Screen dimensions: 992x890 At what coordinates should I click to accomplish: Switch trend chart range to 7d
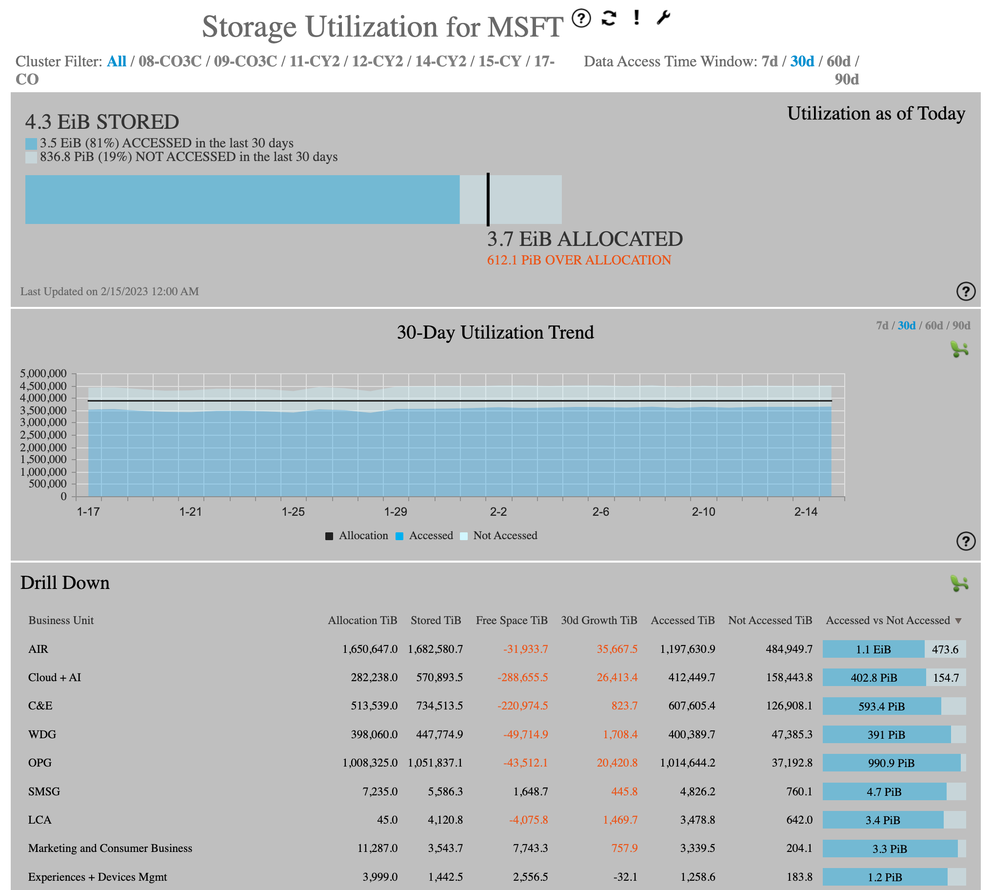(x=882, y=325)
